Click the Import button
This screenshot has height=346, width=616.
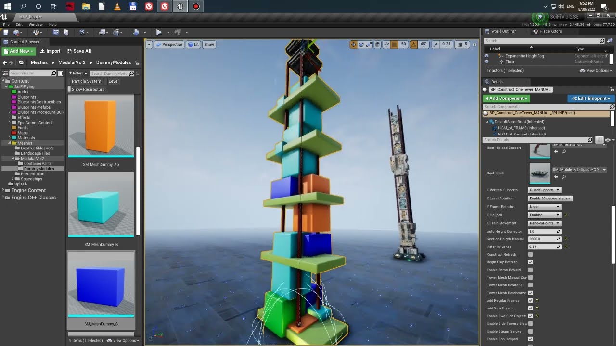tap(50, 51)
